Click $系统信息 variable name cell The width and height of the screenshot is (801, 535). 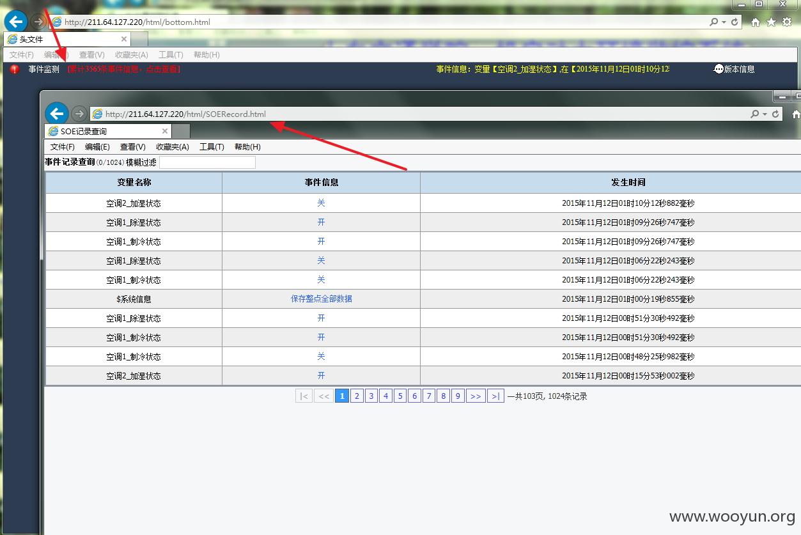tap(134, 299)
